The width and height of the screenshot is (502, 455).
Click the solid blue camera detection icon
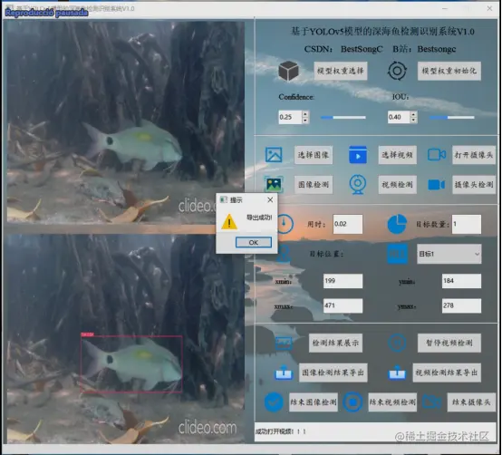[437, 185]
